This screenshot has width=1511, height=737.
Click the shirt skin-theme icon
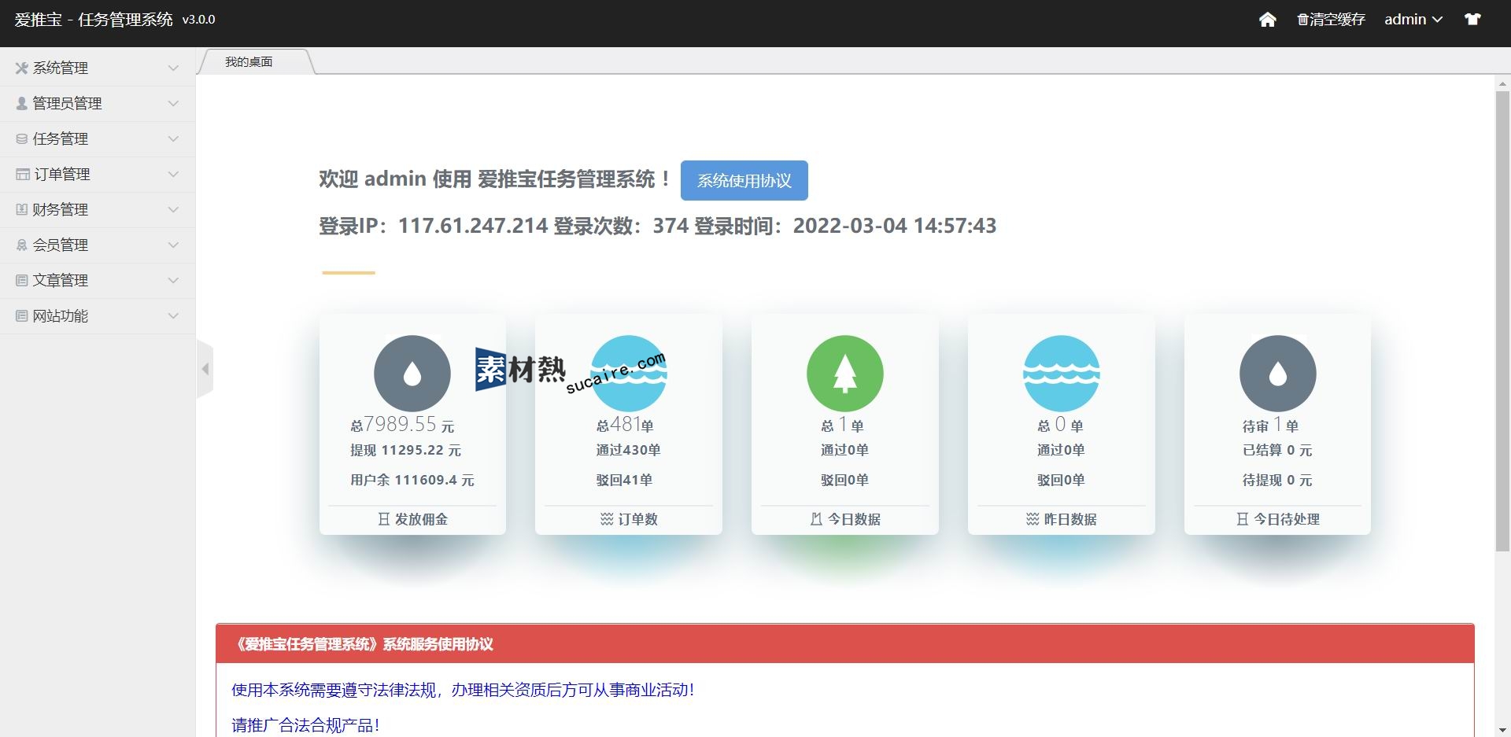[1472, 20]
